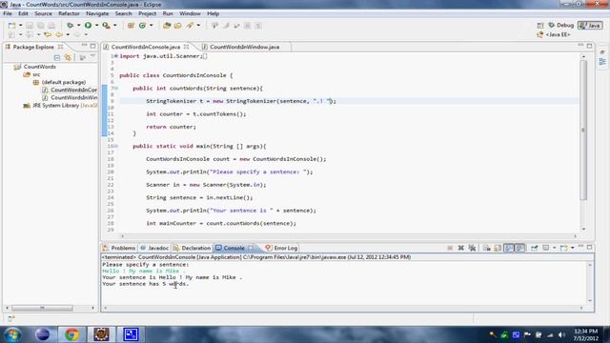Open the Edit menu
This screenshot has height=343, width=610.
pos(23,13)
